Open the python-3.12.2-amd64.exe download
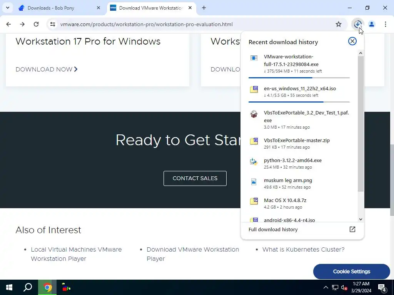Image resolution: width=394 pixels, height=295 pixels. pyautogui.click(x=299, y=163)
